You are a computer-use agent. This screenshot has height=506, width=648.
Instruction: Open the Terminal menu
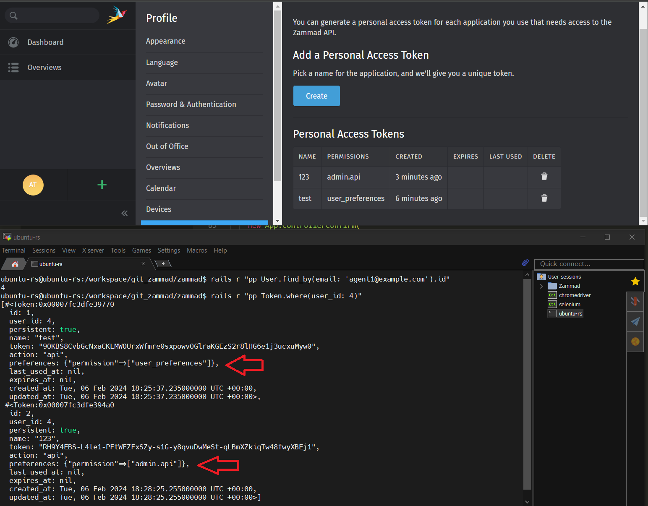point(13,250)
